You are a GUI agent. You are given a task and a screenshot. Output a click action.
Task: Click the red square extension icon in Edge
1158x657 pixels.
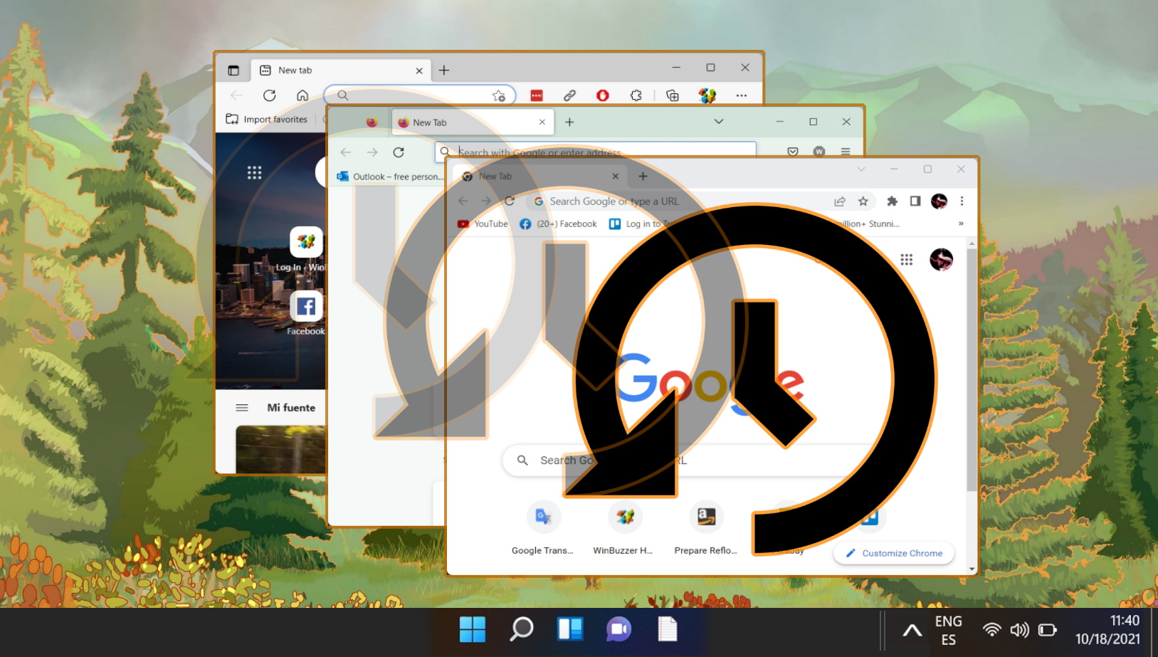pos(537,95)
